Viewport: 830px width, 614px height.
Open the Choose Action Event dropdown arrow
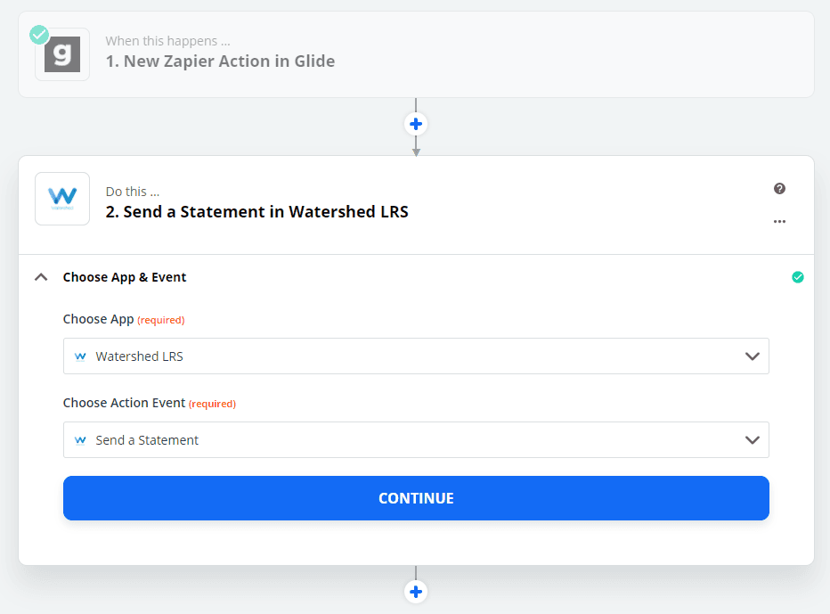coord(753,439)
